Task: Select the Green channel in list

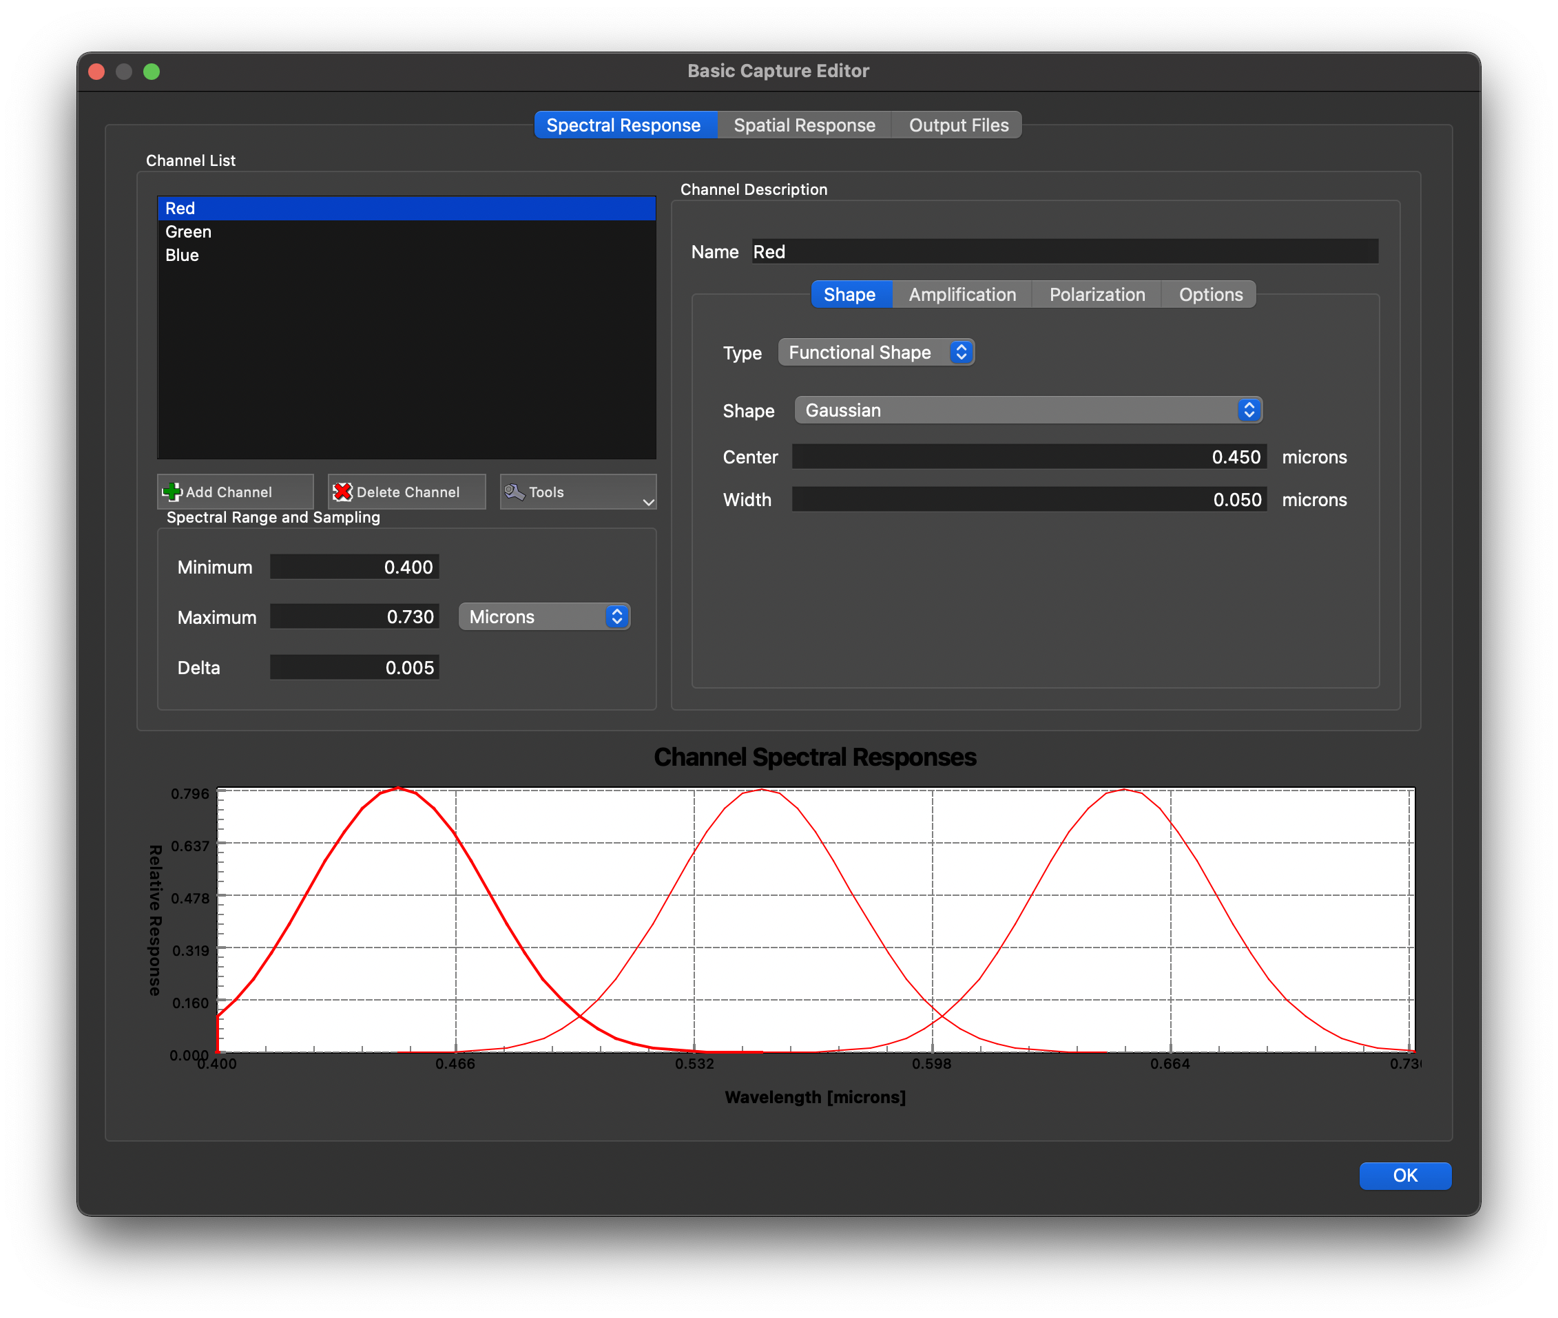Action: [x=188, y=231]
